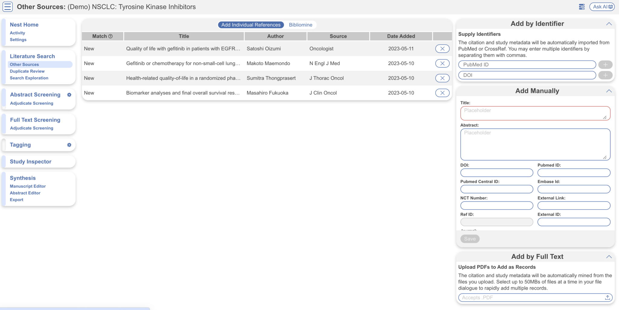This screenshot has height=310, width=619.
Task: Open Search Exploration in the sidebar
Action: [x=29, y=78]
